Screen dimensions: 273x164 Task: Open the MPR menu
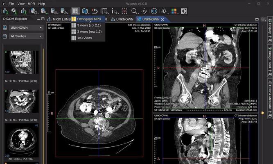coord(32,4)
